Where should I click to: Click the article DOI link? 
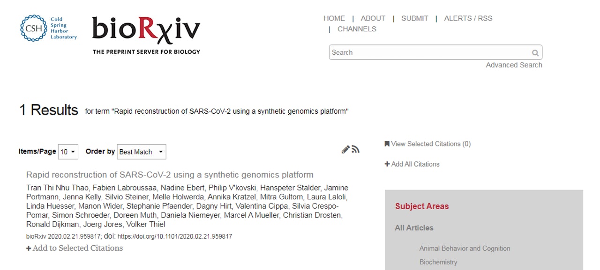point(175,236)
